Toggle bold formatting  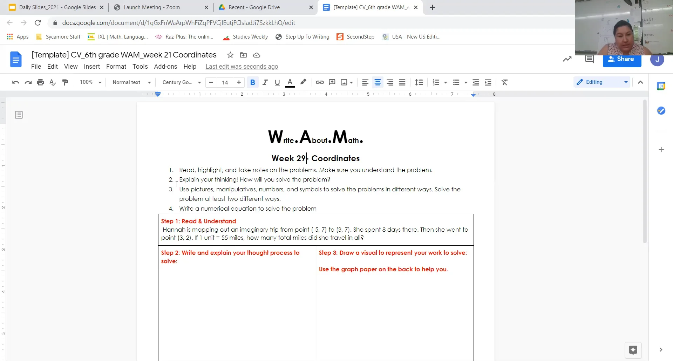252,82
